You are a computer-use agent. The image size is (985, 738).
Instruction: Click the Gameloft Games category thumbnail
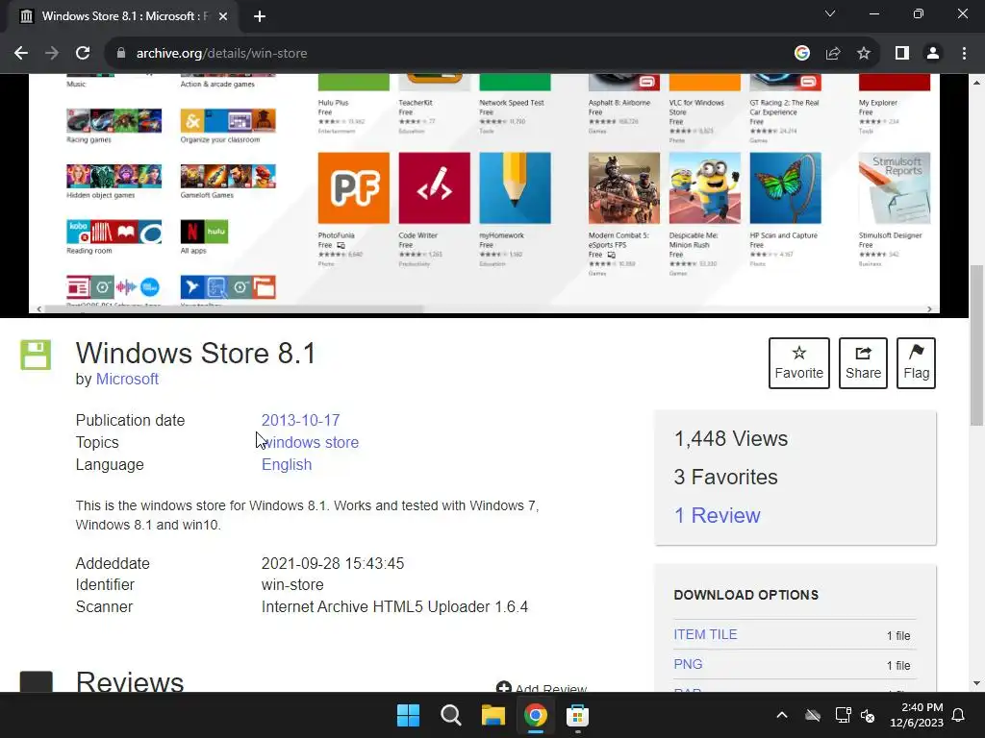click(227, 177)
